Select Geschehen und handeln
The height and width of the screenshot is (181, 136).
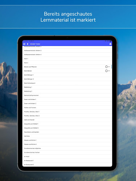click(67, 132)
